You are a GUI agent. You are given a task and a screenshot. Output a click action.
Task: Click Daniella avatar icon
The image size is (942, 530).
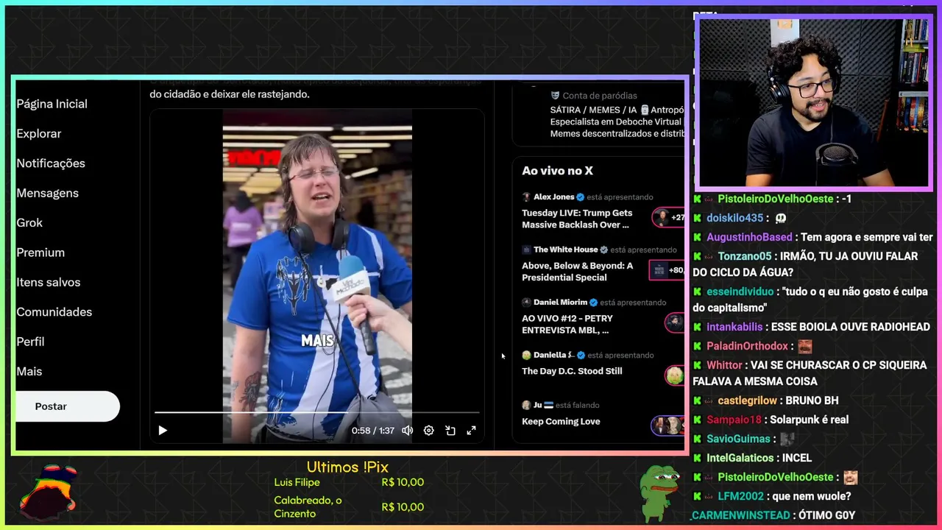click(x=526, y=355)
